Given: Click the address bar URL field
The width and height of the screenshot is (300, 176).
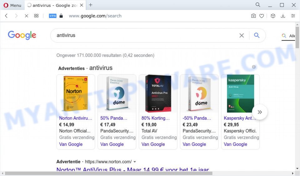Looking at the screenshot, I should (95, 16).
